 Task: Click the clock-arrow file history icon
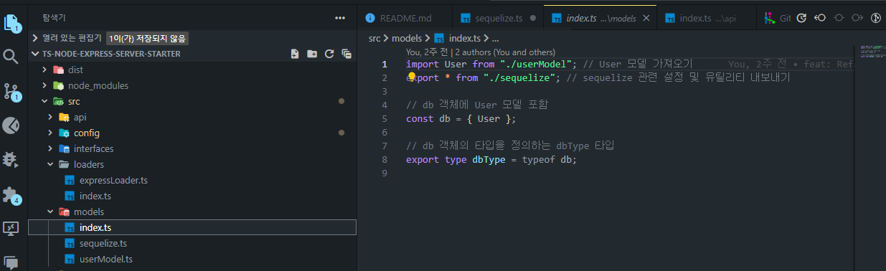[802, 18]
